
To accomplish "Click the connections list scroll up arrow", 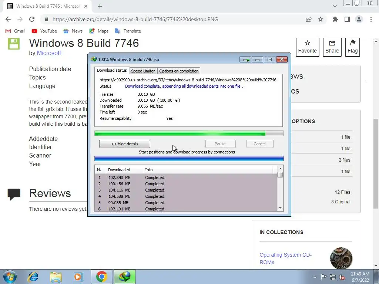I will [x=280, y=169].
